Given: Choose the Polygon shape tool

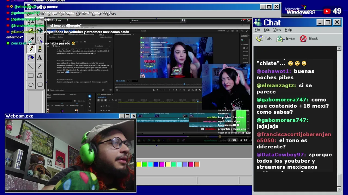Looking at the screenshot, I should [40, 76].
